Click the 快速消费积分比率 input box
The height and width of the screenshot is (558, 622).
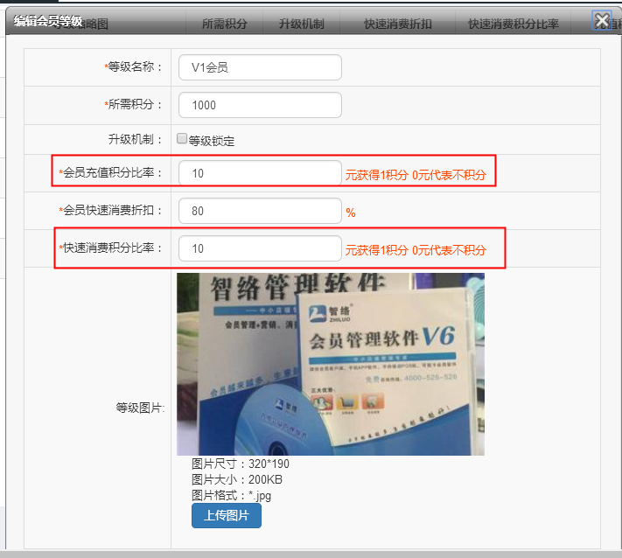tap(260, 248)
